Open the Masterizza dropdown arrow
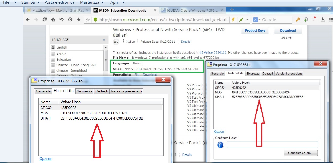333x163 pixels. pos(103,2)
